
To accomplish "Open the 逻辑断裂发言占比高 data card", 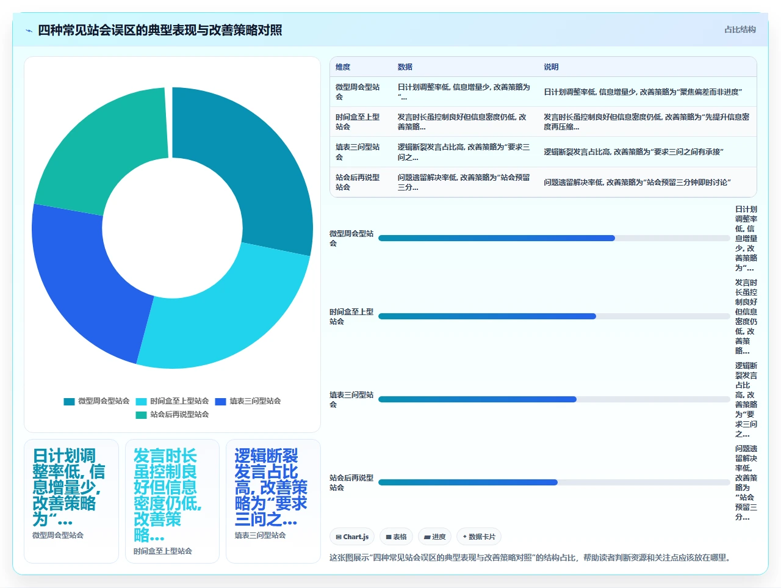I will [273, 501].
